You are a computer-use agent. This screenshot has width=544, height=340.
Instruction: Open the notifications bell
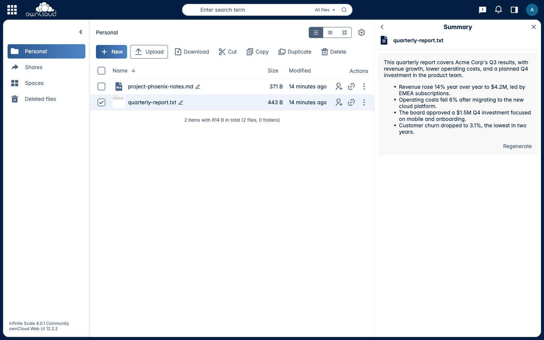[x=498, y=10]
